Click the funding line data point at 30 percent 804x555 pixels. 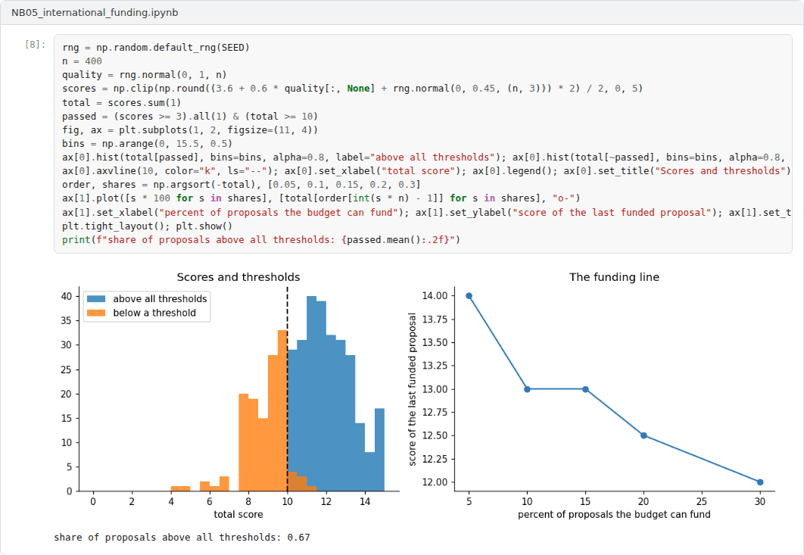click(x=760, y=482)
